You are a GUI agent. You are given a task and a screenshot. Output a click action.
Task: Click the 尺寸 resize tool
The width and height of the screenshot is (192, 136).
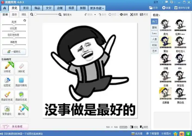click(144, 14)
